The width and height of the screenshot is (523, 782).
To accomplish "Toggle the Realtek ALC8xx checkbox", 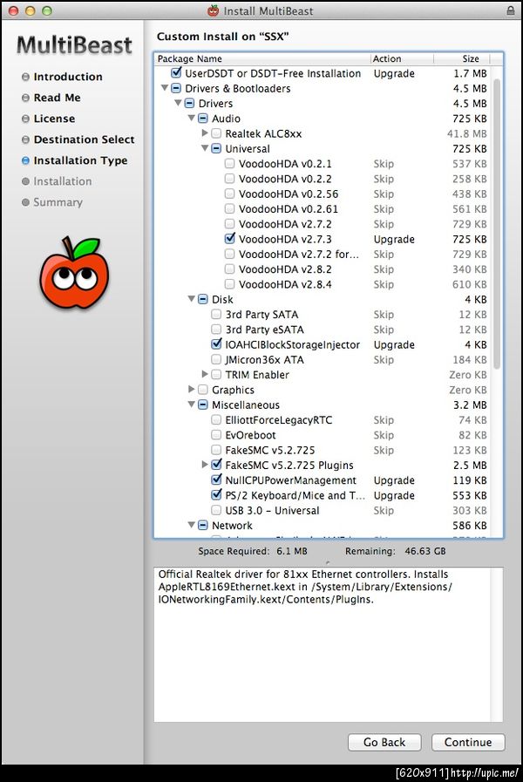I will [x=216, y=133].
